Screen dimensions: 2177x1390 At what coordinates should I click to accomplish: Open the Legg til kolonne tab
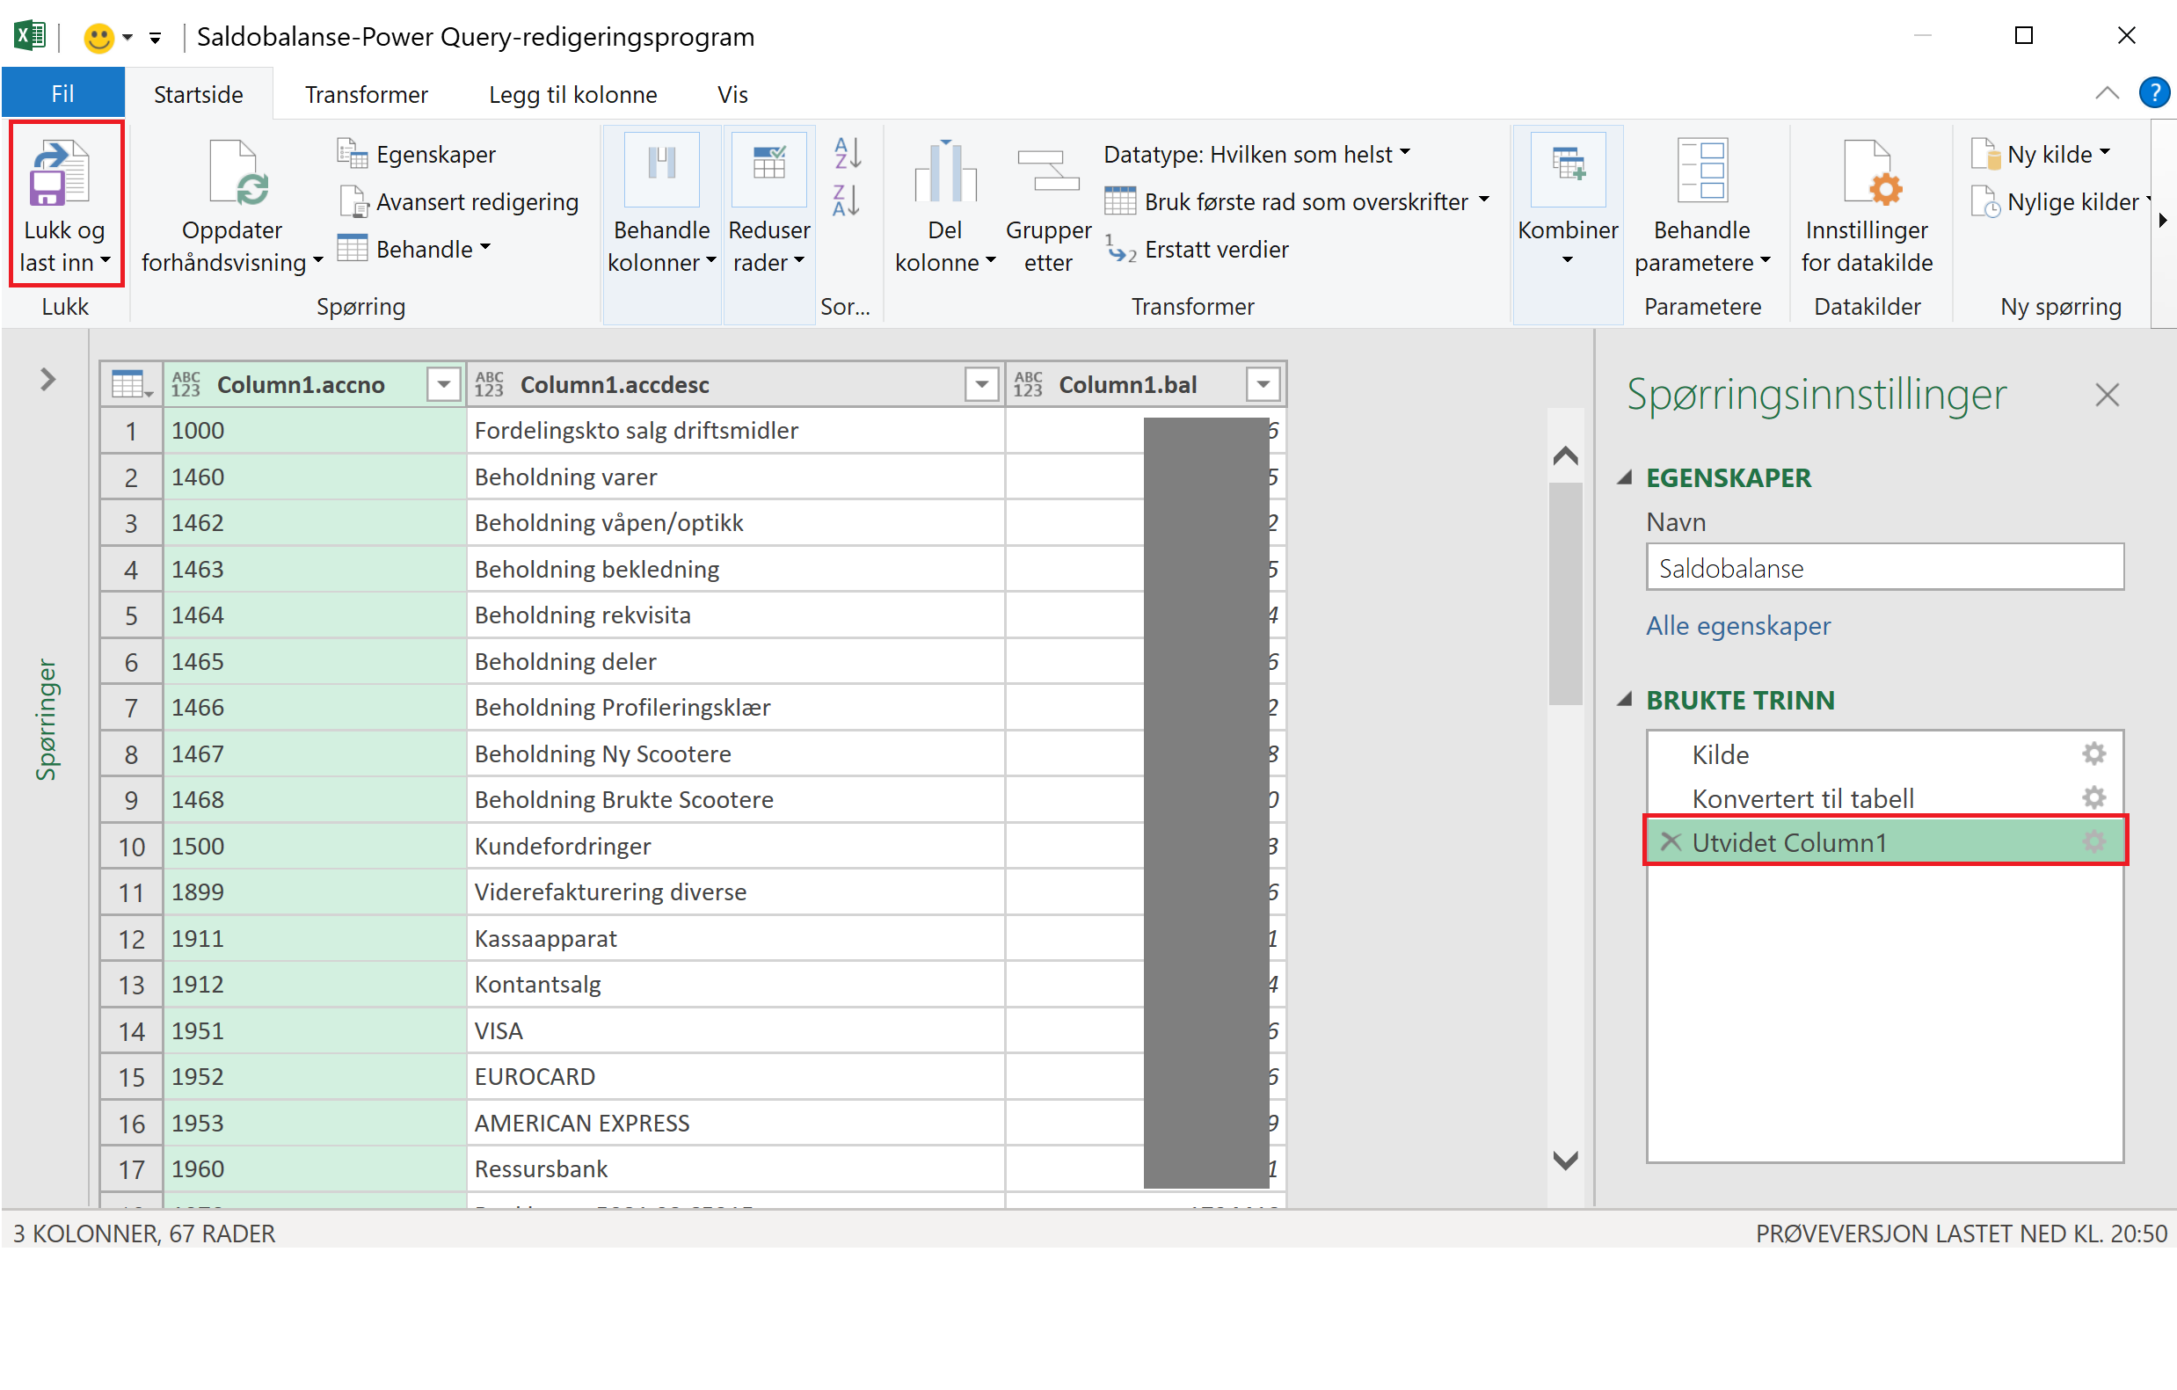click(572, 95)
